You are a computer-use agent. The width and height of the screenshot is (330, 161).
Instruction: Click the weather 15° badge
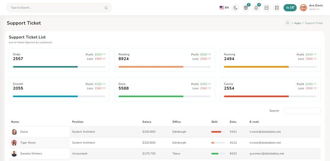coord(290,8)
